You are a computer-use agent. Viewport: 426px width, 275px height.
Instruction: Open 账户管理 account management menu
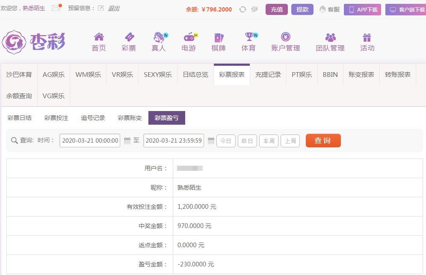point(285,42)
